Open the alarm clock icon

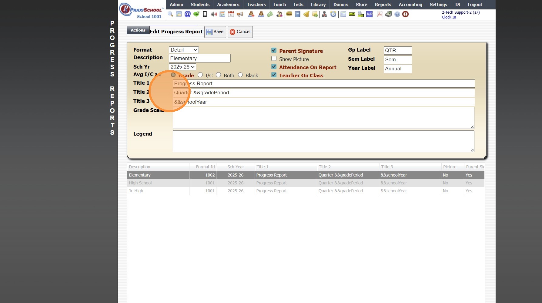(x=333, y=14)
